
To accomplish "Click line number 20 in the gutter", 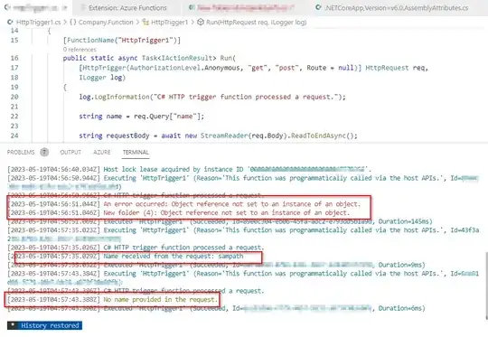I will point(14,97).
